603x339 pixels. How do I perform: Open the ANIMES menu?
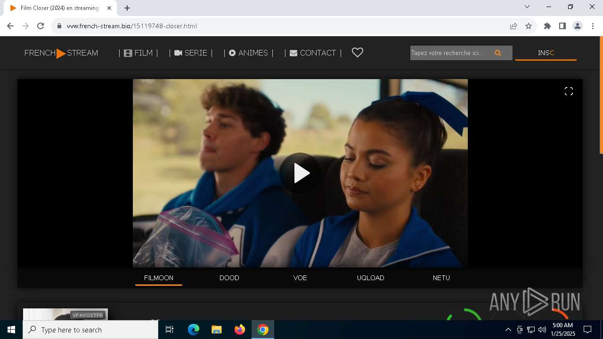tap(248, 53)
